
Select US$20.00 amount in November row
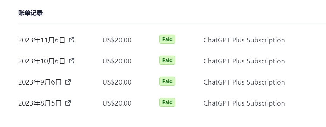coord(117,40)
